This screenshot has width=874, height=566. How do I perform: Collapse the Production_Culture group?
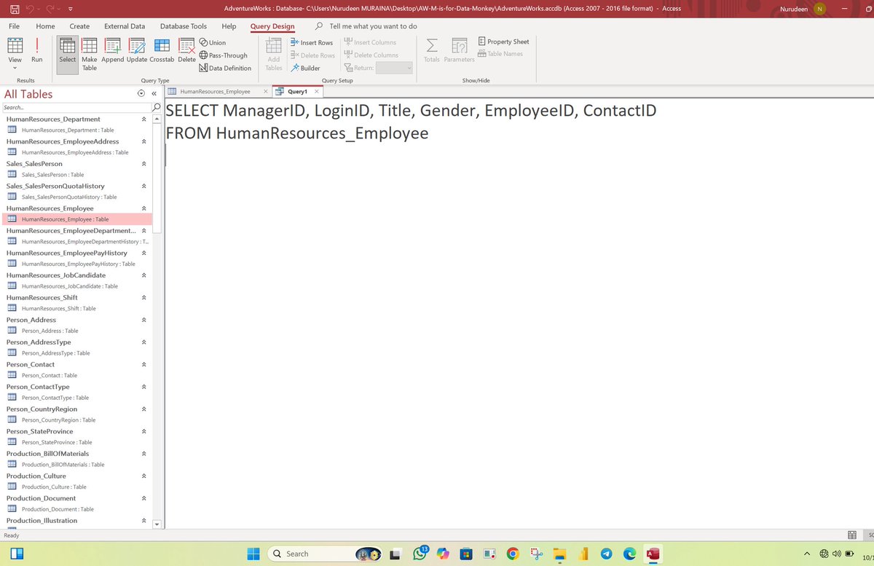click(x=143, y=476)
